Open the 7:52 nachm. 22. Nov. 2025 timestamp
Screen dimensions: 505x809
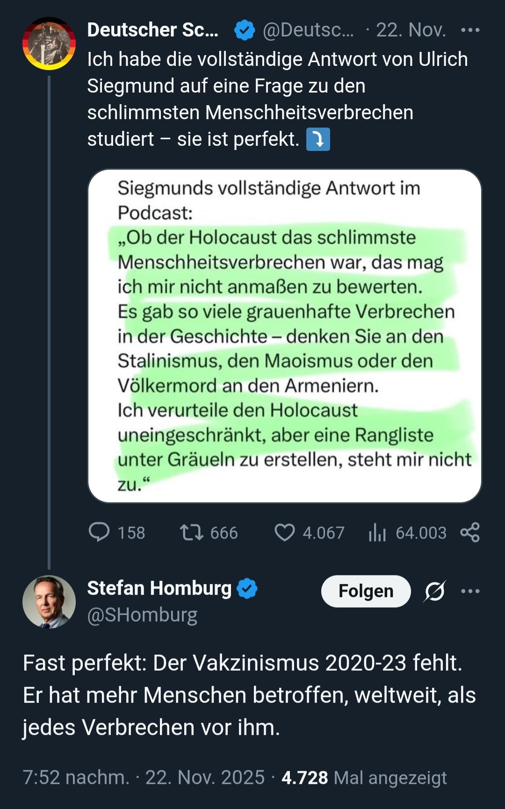pos(144,778)
